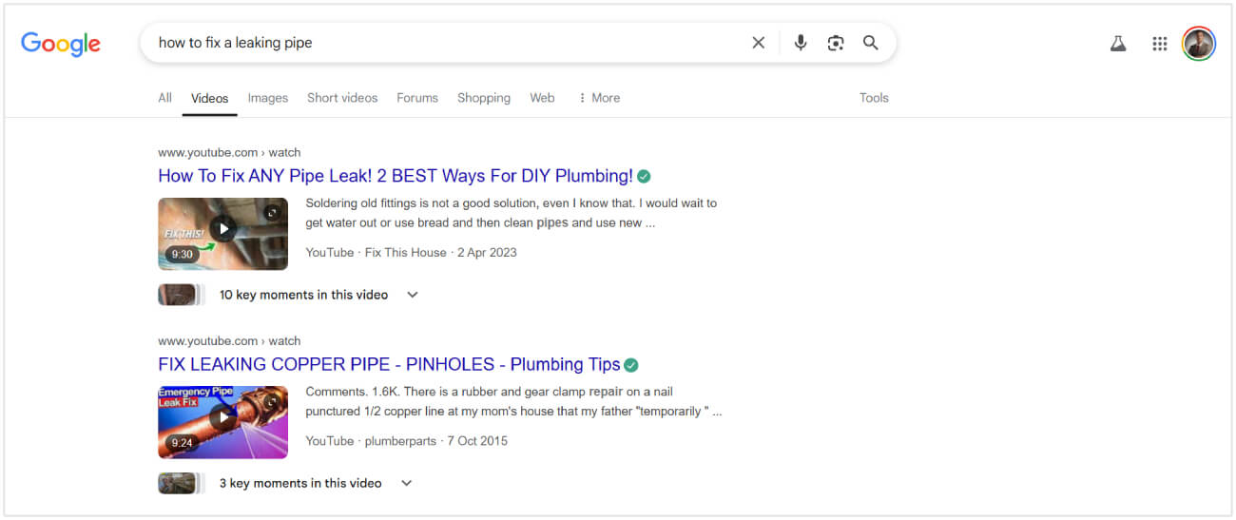Open the Tools filter options
Screen dimensions: 1236x520
[x=874, y=97]
